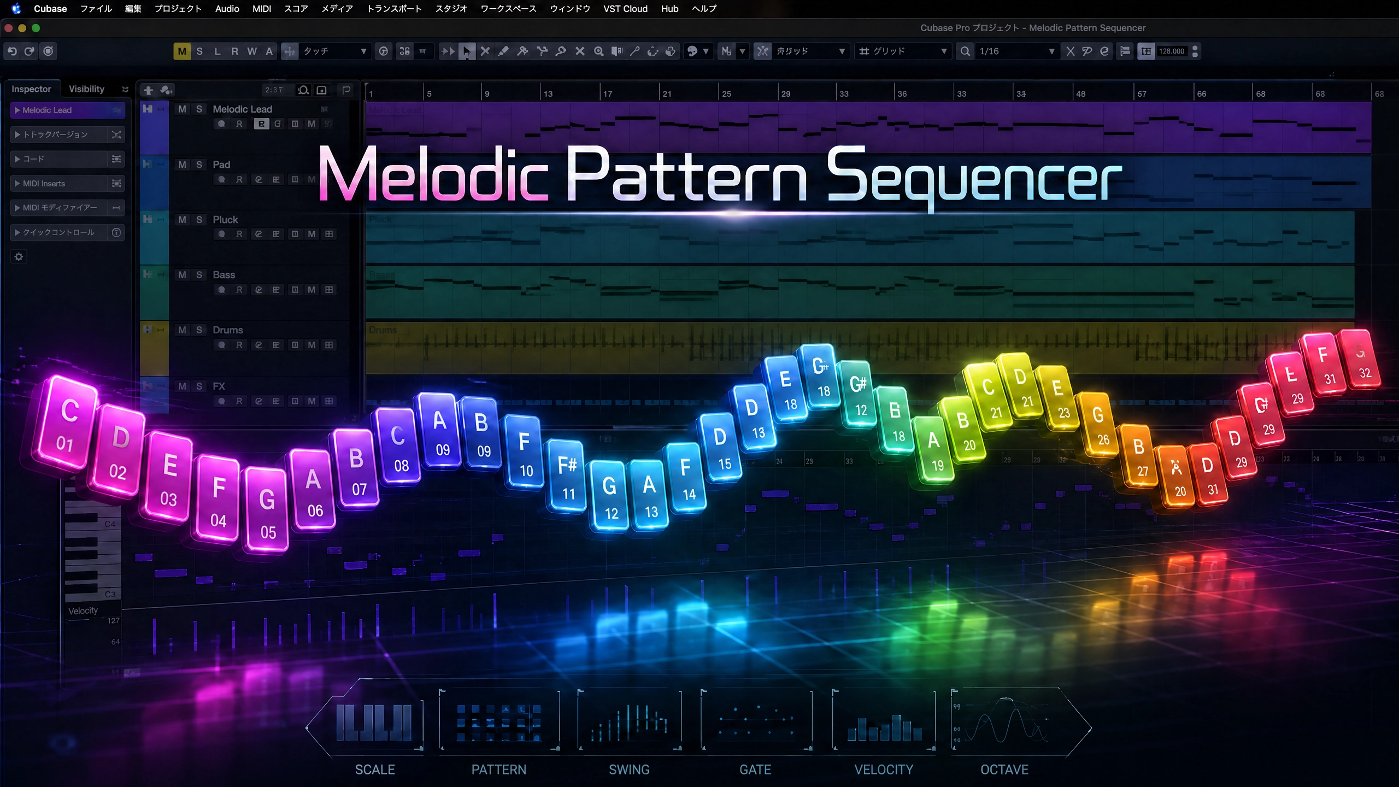Open the プロジェクト menu
Image resolution: width=1399 pixels, height=787 pixels.
point(178,9)
